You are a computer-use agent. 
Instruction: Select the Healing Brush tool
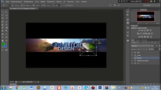[3, 21]
